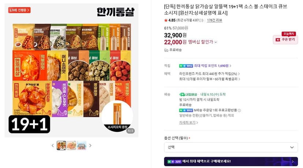Click the rating info icon beside 4.87
The height and width of the screenshot is (168, 303).
tap(201, 20)
